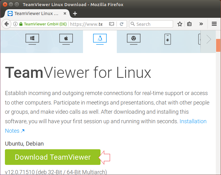This screenshot has width=221, height=175.
Task: Click TeamViewer GmbH (DE) identity label
Action: [45, 24]
